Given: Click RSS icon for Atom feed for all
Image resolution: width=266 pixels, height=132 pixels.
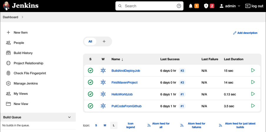Looking at the screenshot, I should tap(149, 126).
